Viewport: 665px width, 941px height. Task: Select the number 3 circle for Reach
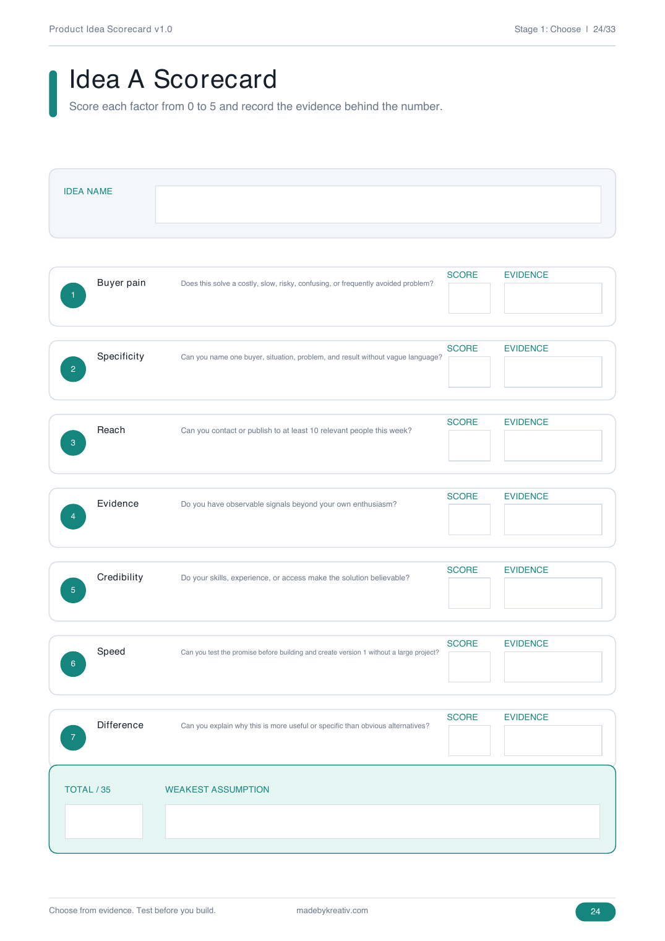click(x=73, y=442)
